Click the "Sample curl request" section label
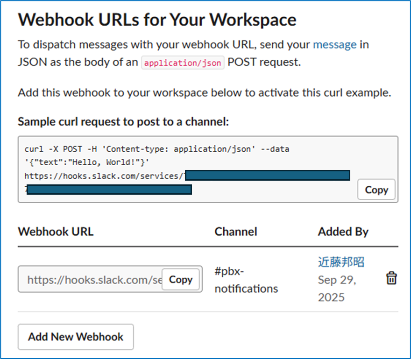 click(123, 122)
